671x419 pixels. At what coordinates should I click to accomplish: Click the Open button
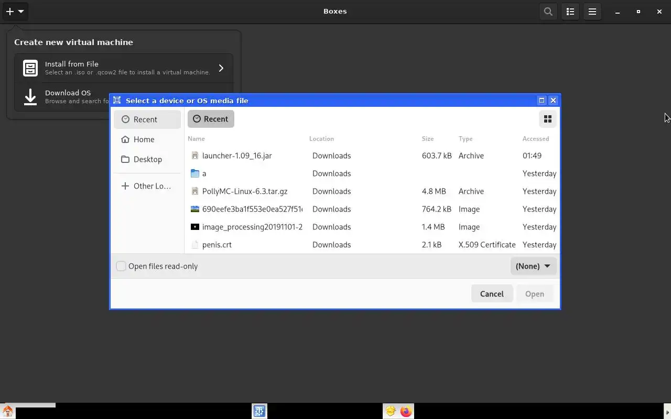click(x=535, y=294)
